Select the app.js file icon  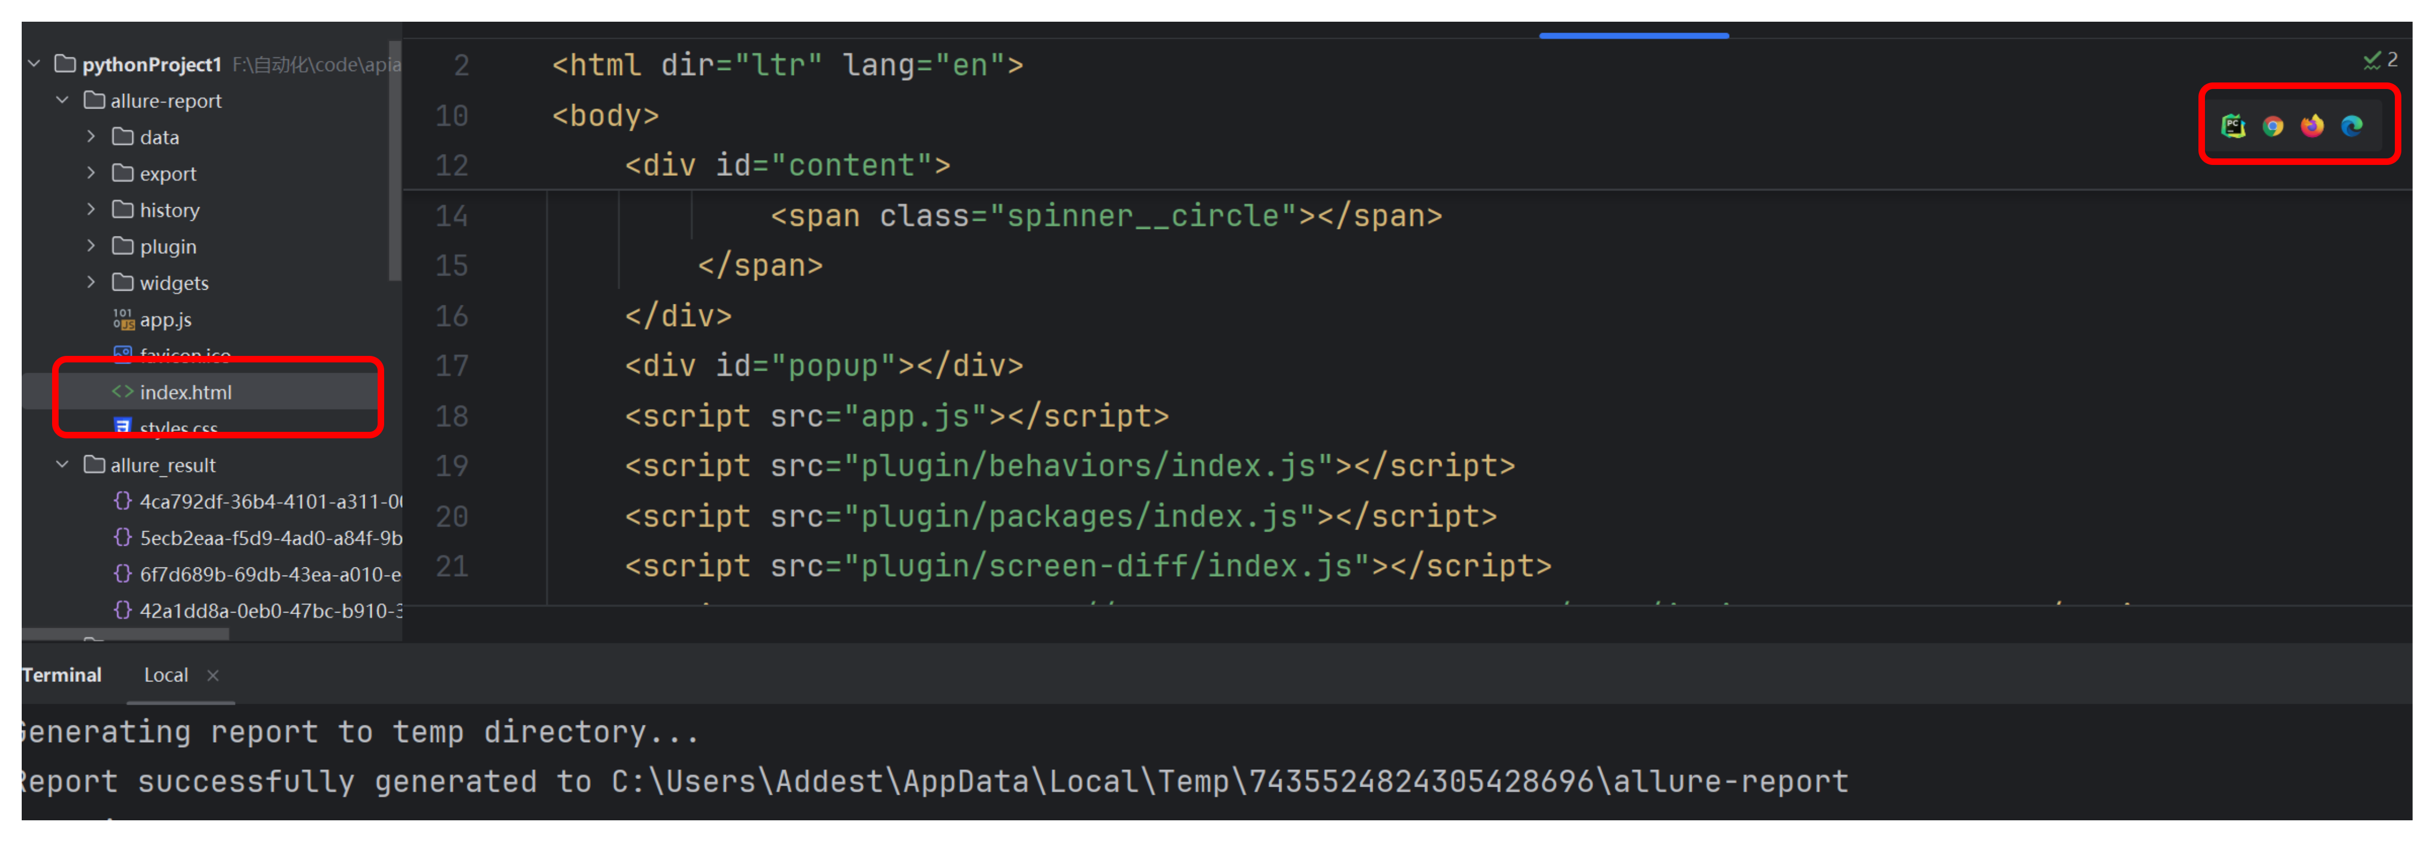123,320
